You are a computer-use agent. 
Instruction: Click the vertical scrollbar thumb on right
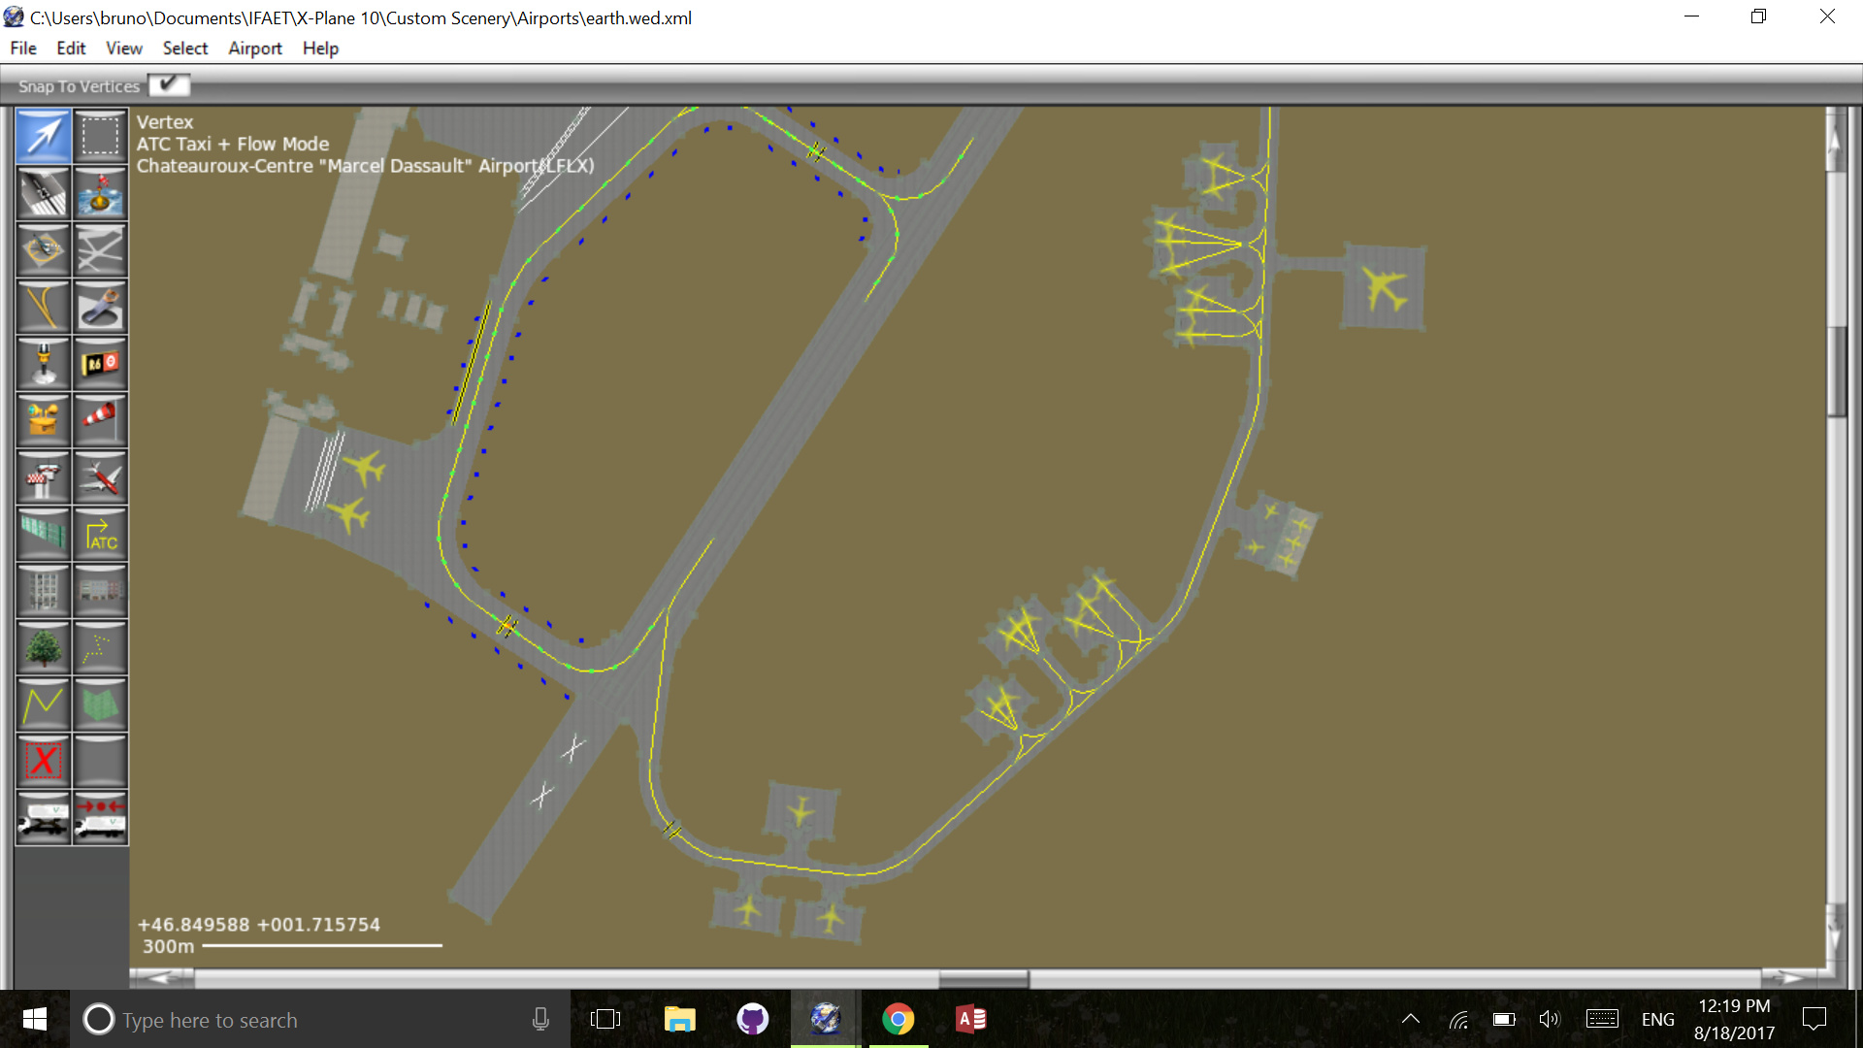pyautogui.click(x=1836, y=372)
